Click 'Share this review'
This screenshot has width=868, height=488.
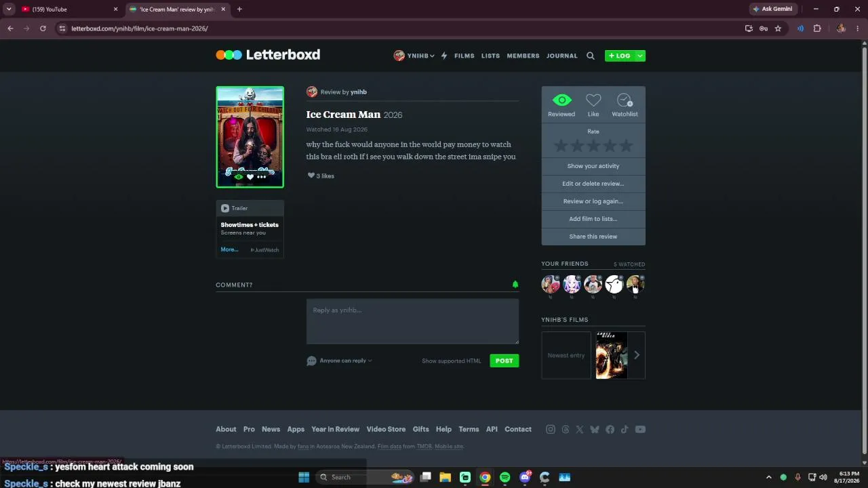[x=593, y=237]
